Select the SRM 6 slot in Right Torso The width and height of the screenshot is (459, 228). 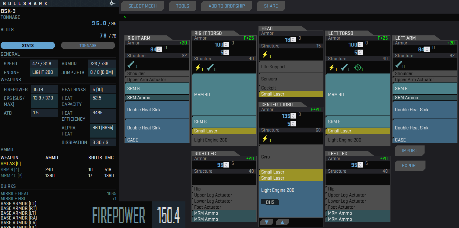tap(224, 122)
